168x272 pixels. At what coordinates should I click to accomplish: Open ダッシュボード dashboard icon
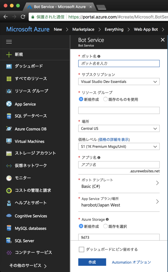point(9,66)
